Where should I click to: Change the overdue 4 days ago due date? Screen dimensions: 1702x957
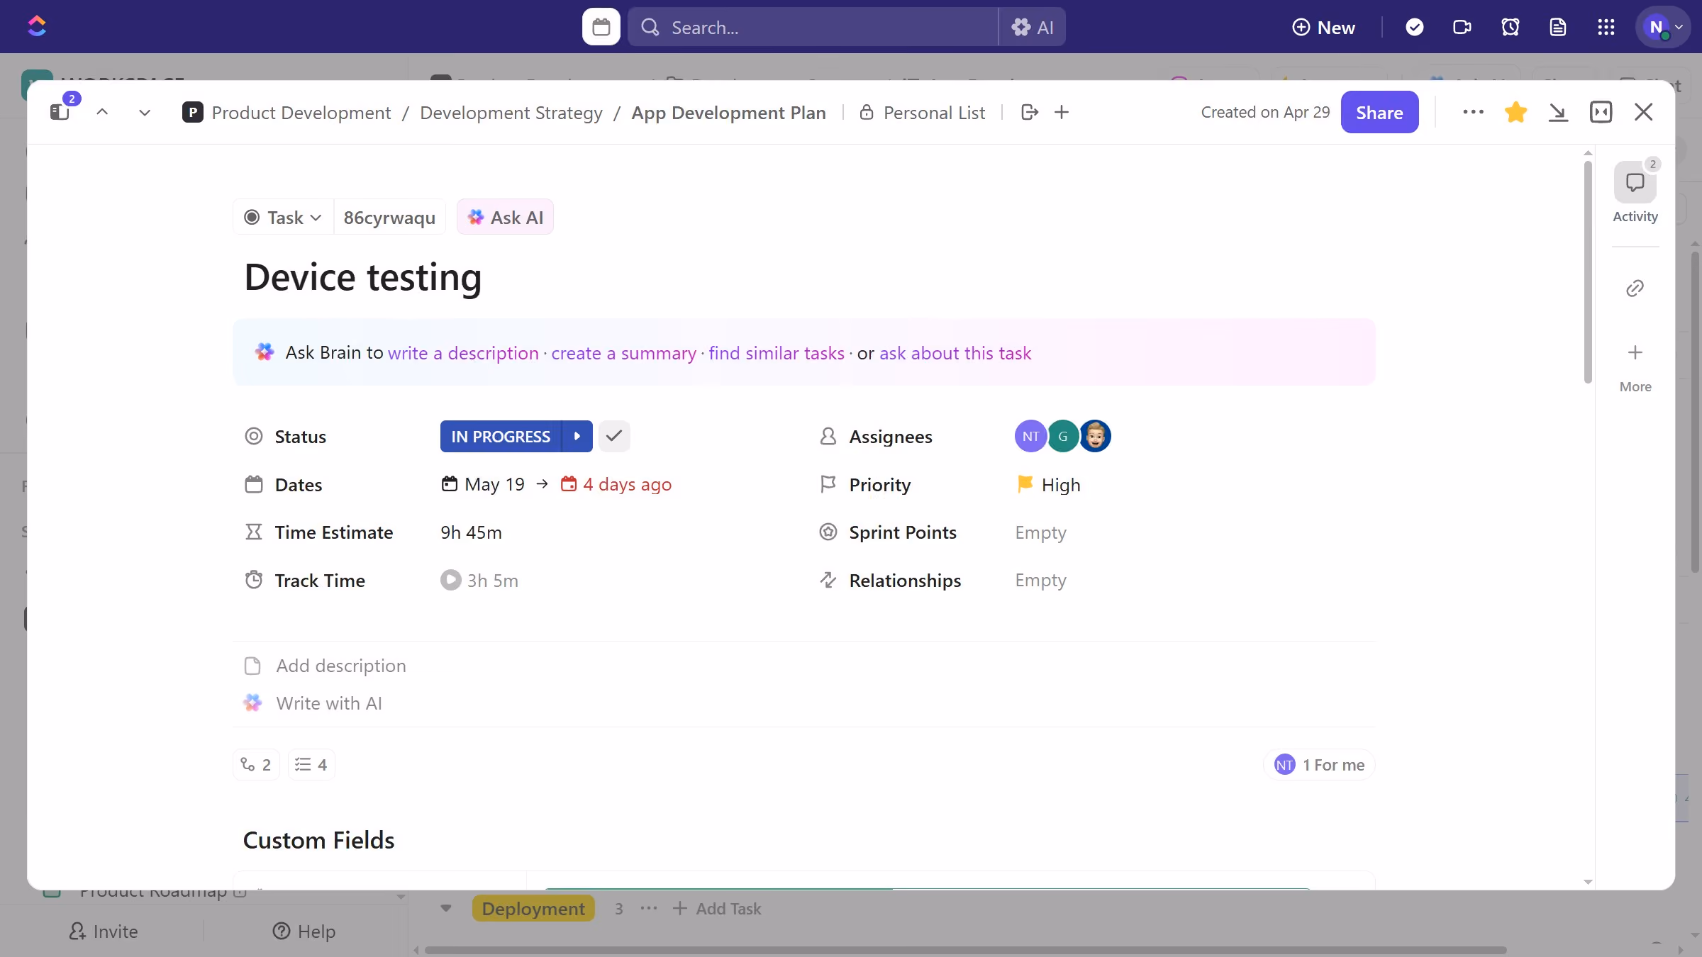click(x=616, y=484)
